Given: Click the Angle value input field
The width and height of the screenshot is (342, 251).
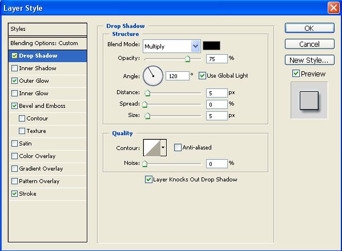Looking at the screenshot, I should 178,76.
